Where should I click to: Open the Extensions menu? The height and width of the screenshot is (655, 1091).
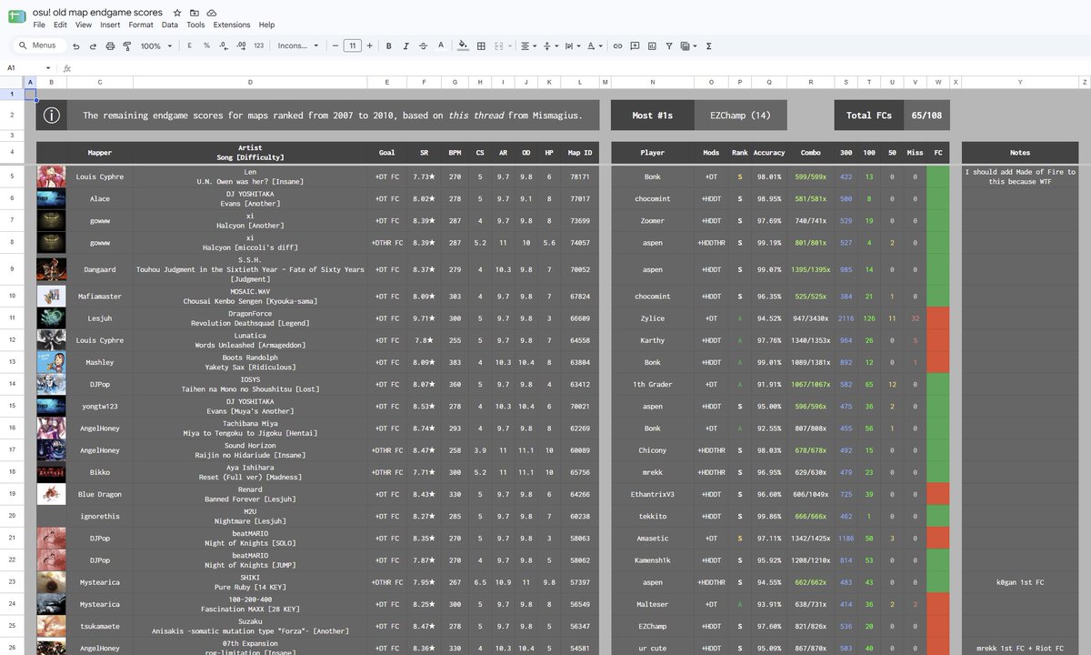pos(232,25)
